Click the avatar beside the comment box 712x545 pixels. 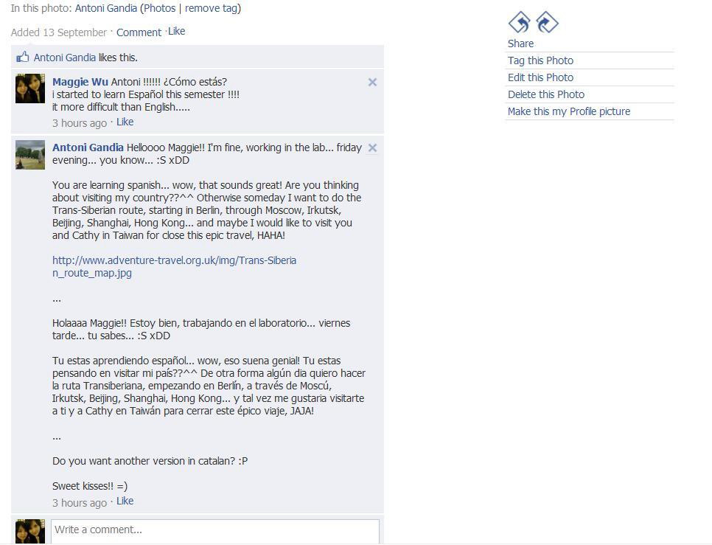coord(30,532)
